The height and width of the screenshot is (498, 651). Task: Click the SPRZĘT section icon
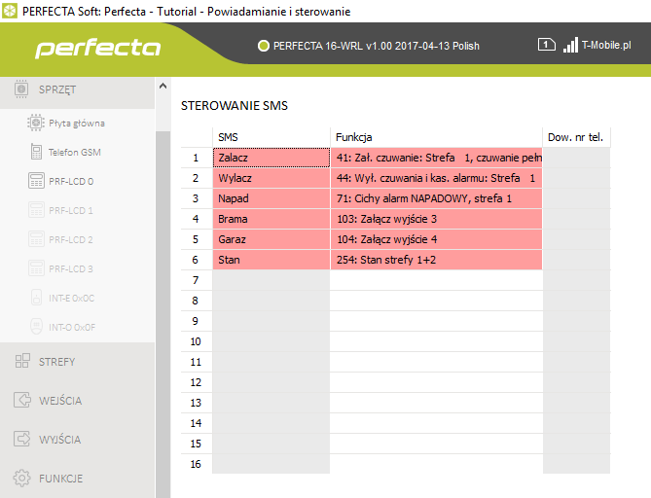[x=21, y=89]
